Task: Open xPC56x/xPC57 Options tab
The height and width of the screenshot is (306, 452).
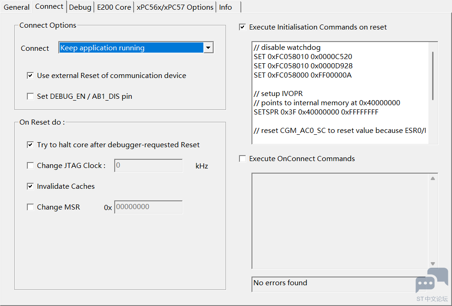Action: [x=175, y=7]
